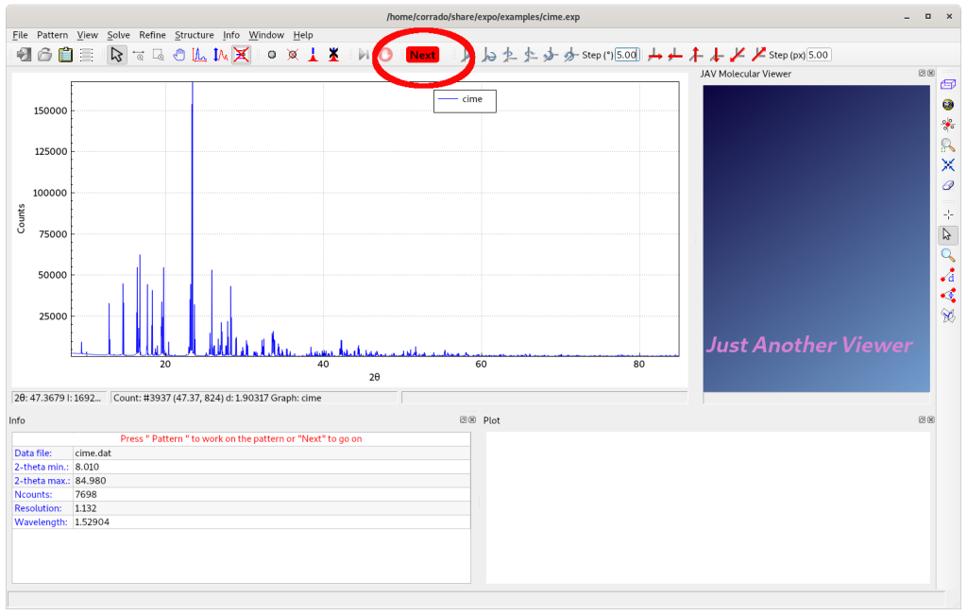Open the Solve menu

[118, 35]
